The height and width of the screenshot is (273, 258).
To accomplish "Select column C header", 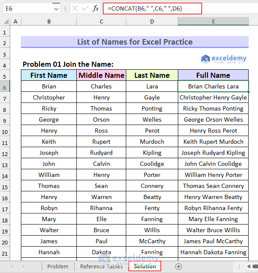I will coord(101,22).
